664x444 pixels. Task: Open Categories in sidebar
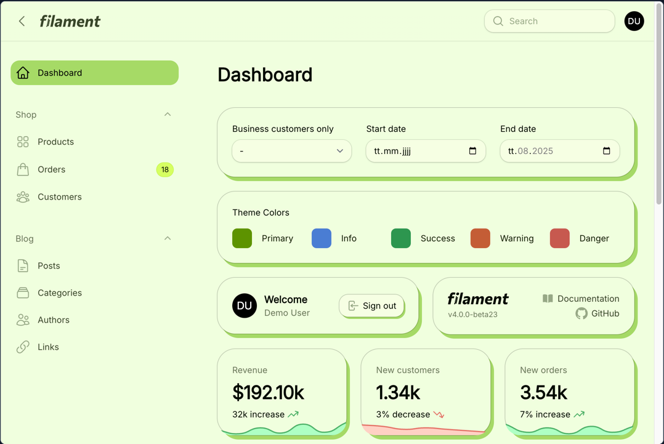point(59,293)
